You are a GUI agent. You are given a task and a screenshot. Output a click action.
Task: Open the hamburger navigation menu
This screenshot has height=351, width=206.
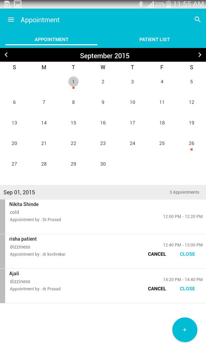tap(11, 20)
